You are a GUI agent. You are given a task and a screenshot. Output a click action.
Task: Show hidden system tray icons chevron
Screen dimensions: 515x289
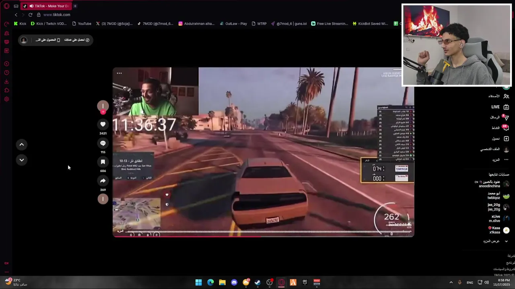point(451,283)
